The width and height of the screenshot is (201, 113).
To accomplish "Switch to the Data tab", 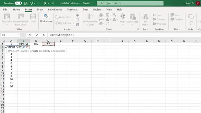I will (x=85, y=10).
